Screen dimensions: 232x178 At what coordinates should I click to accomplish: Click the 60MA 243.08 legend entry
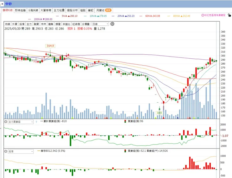pos(150,16)
